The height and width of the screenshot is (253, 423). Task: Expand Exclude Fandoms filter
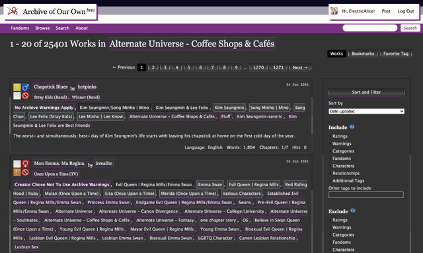(341, 242)
